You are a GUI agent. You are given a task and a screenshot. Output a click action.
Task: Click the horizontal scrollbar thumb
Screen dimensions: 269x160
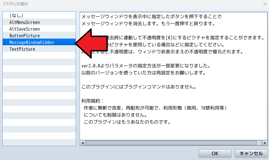click(171, 143)
